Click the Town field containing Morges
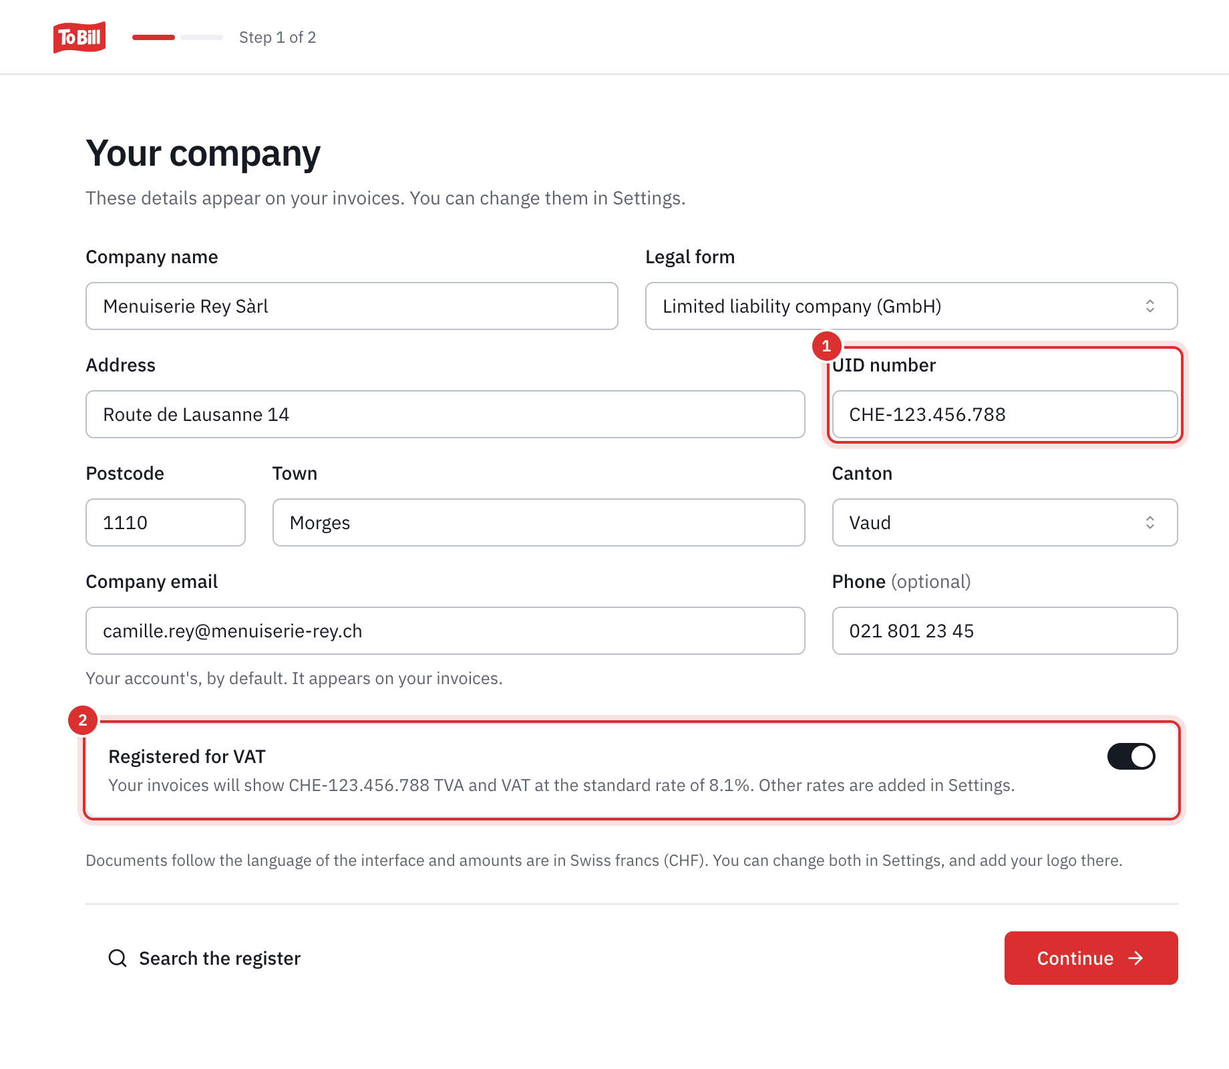Screen dimensions: 1229x1069 (539, 522)
